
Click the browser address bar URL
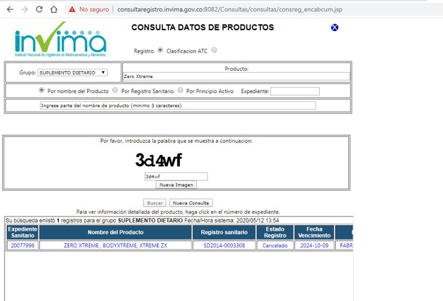coord(230,10)
